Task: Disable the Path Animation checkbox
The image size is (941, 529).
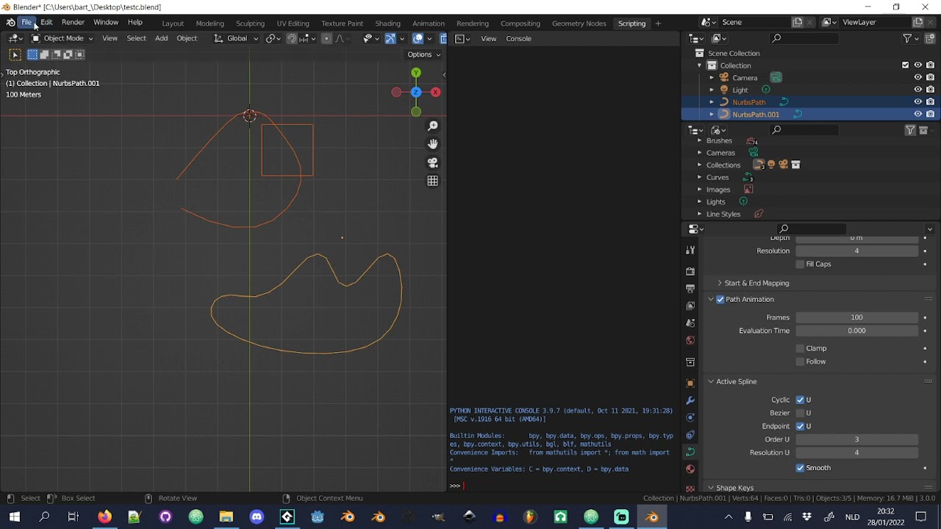Action: (x=720, y=299)
